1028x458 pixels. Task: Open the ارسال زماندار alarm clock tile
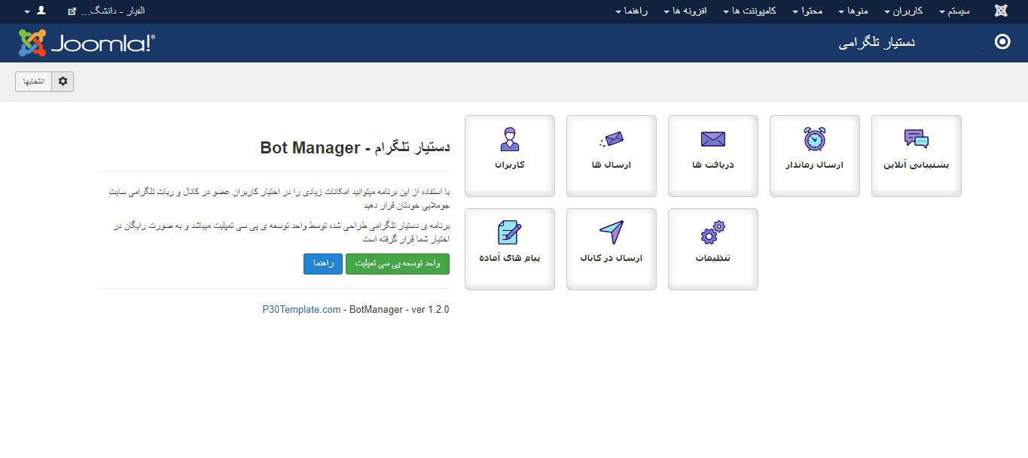(814, 156)
